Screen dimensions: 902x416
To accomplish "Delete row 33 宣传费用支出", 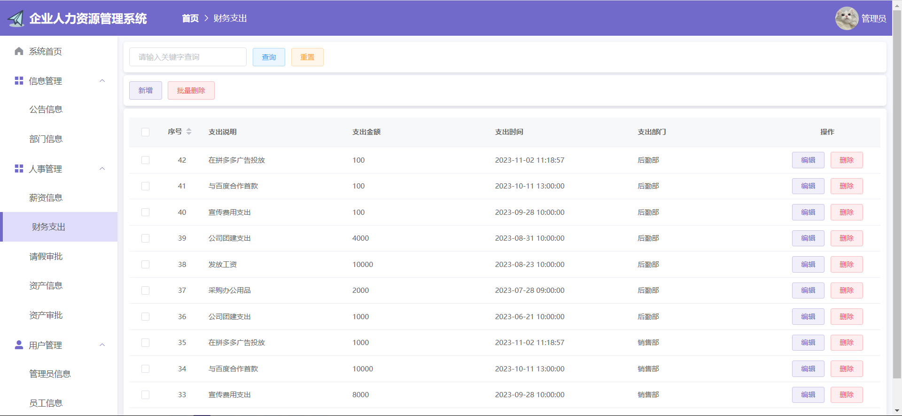I will [x=847, y=395].
